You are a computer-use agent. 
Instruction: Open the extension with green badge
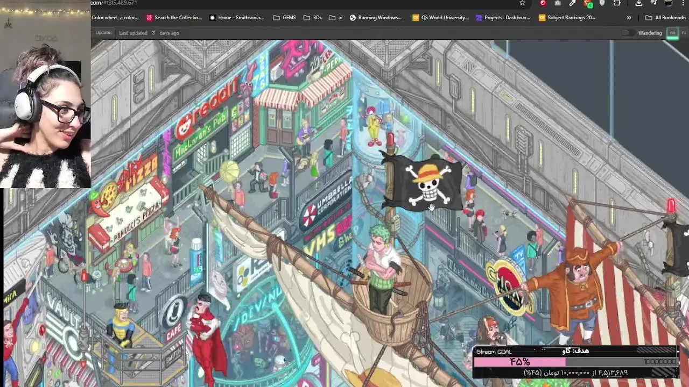588,3
